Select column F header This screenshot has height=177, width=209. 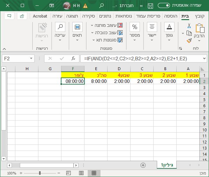(73, 69)
